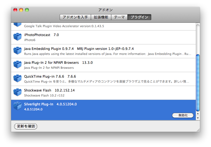This screenshot has height=147, width=211.
Task: Click the iPhotoPhotocast plugin lego icon
Action: point(17,37)
